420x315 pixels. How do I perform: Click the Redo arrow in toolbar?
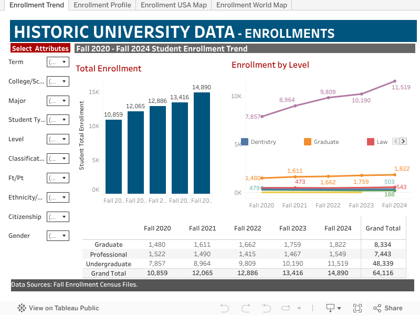point(246,308)
